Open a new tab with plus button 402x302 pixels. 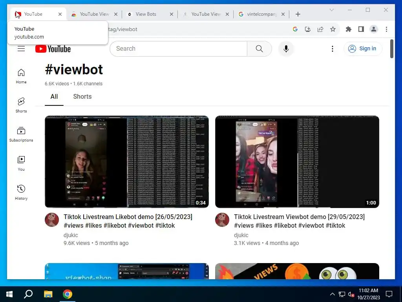coord(298,14)
